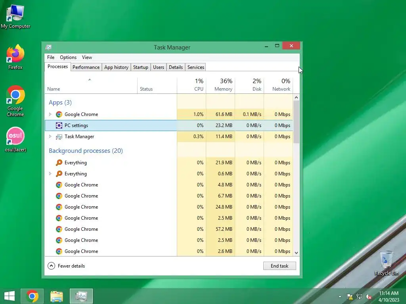The height and width of the screenshot is (304, 406).
Task: Expand the Task Manager app group
Action: click(50, 137)
